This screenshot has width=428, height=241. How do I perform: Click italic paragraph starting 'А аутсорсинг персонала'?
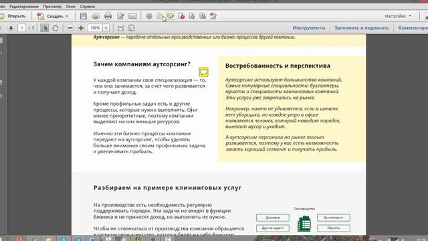[282, 143]
